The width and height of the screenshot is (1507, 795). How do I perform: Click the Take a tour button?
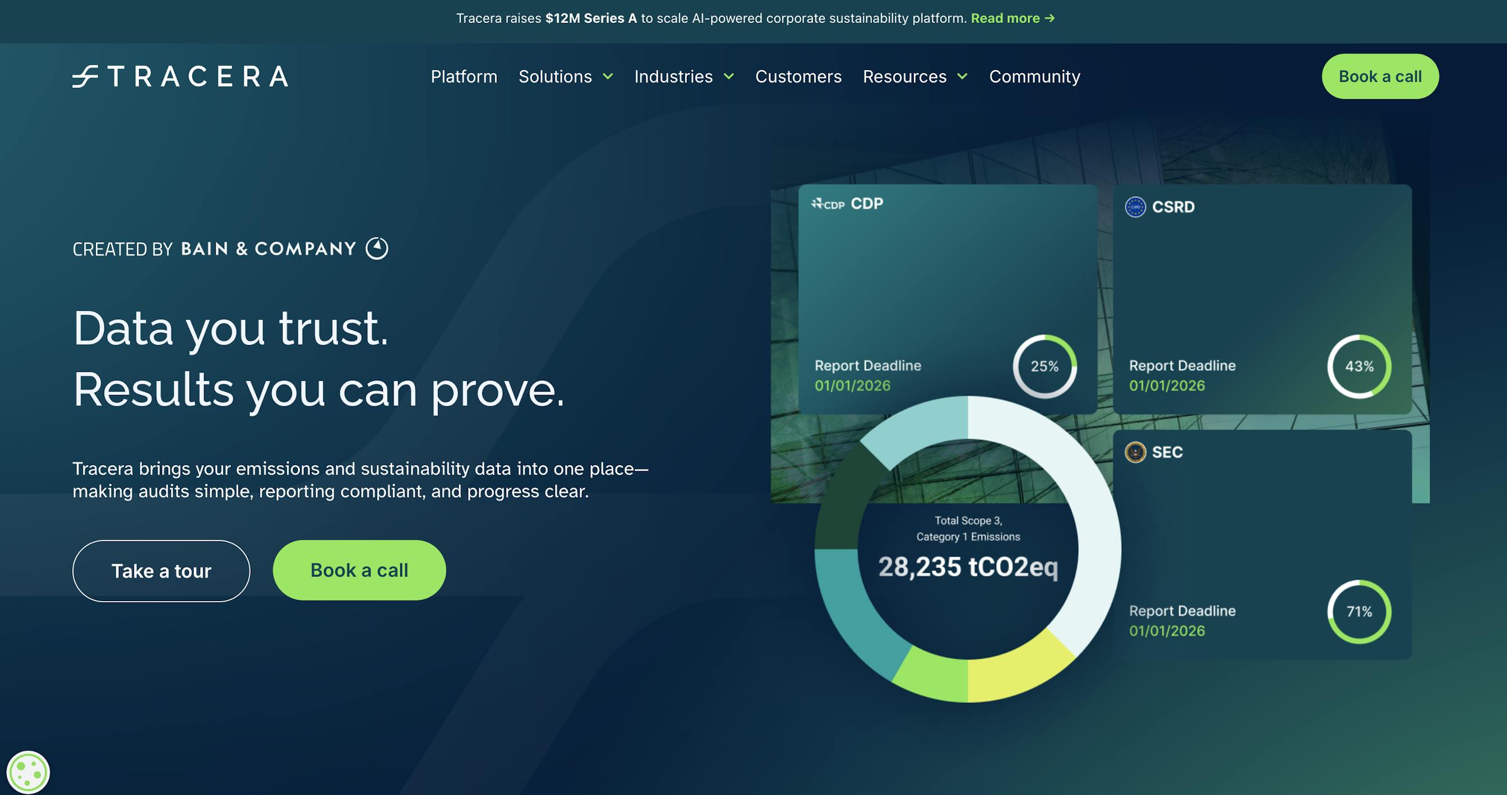tap(161, 570)
